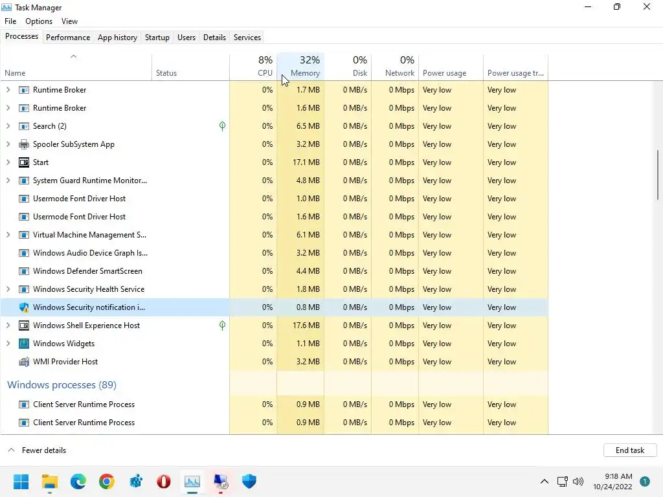Click the vertical scrollbar thumb
Image resolution: width=663 pixels, height=497 pixels.
pyautogui.click(x=658, y=175)
